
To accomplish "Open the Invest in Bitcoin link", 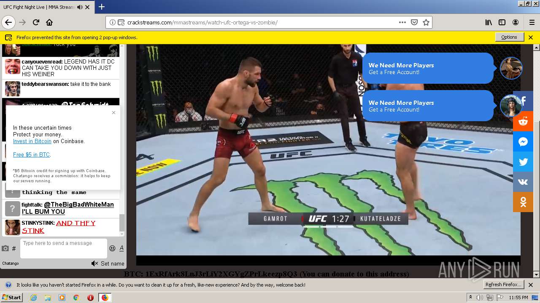I will click(x=32, y=141).
